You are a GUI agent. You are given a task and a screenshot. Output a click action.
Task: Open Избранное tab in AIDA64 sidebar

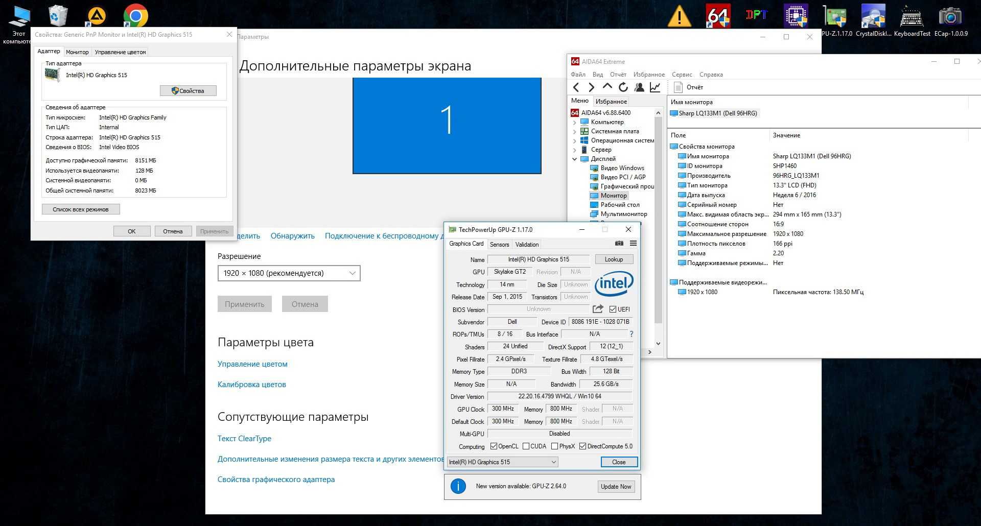click(x=611, y=102)
